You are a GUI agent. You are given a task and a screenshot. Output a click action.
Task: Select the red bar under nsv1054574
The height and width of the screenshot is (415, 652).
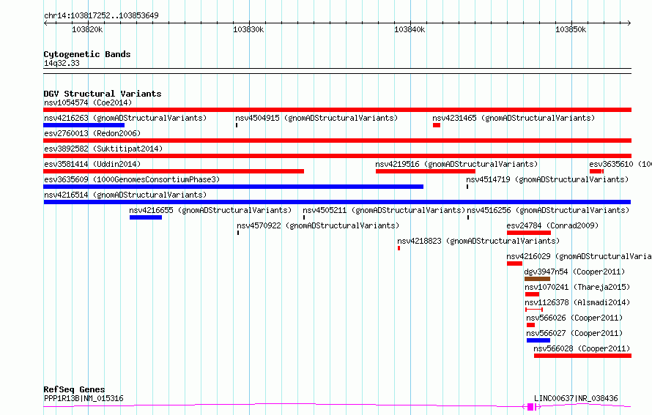point(337,110)
